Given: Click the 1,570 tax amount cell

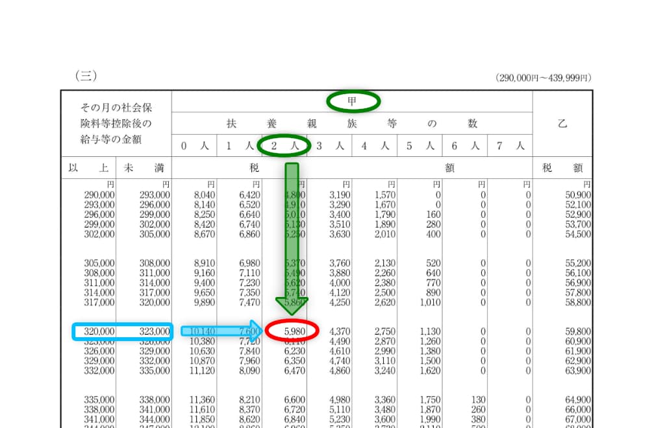Looking at the screenshot, I should [x=384, y=195].
